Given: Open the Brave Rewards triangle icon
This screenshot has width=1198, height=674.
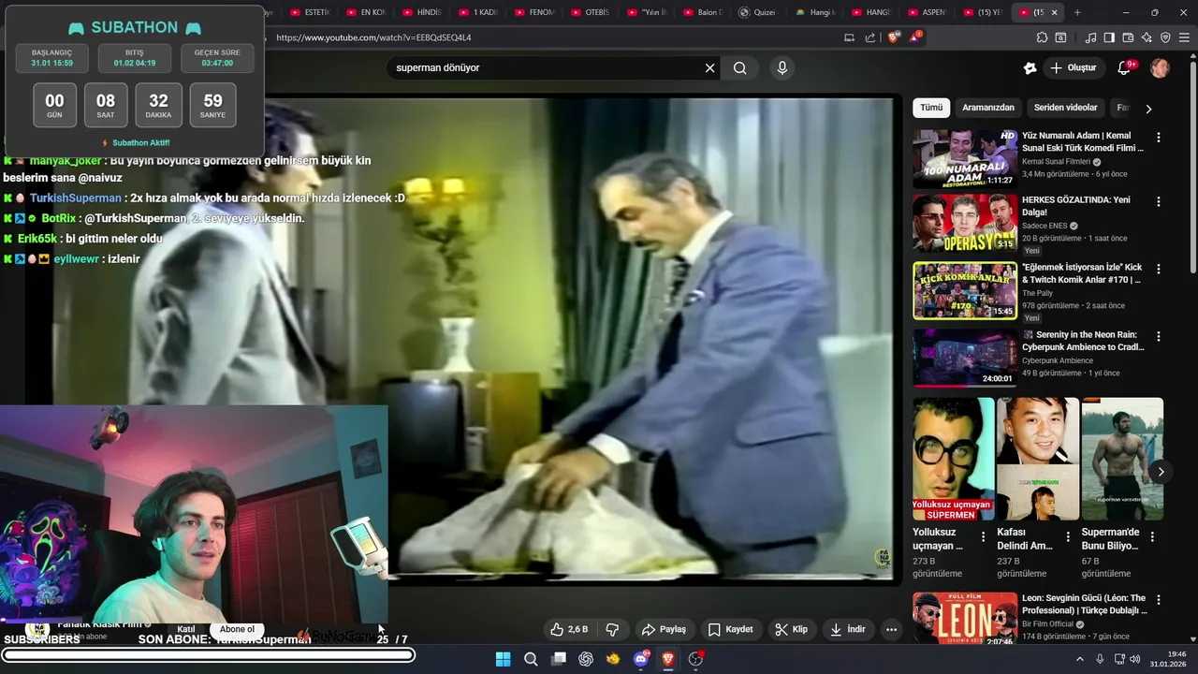Looking at the screenshot, I should [914, 37].
